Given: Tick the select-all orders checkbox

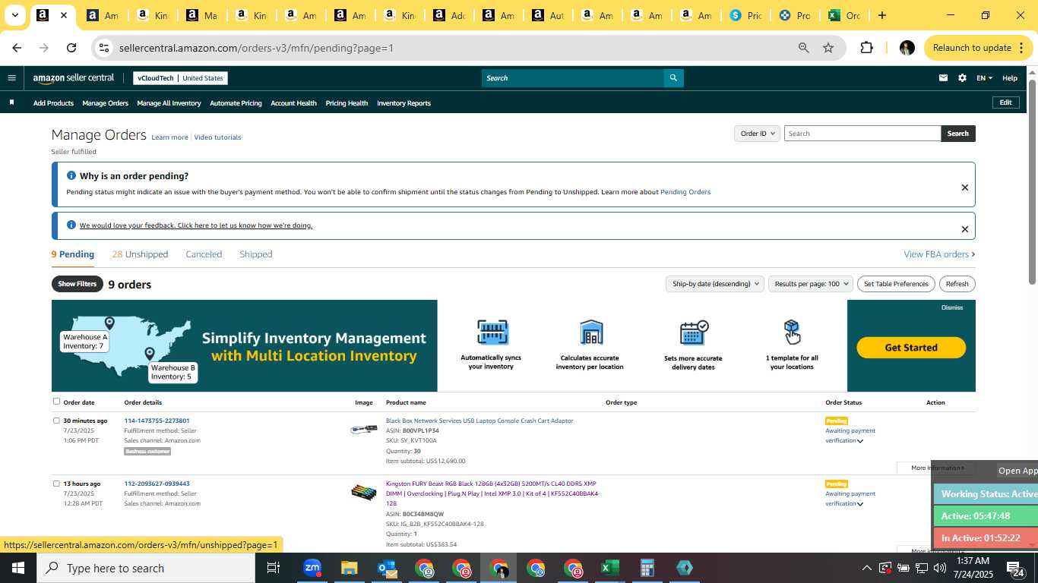Looking at the screenshot, I should click(56, 402).
